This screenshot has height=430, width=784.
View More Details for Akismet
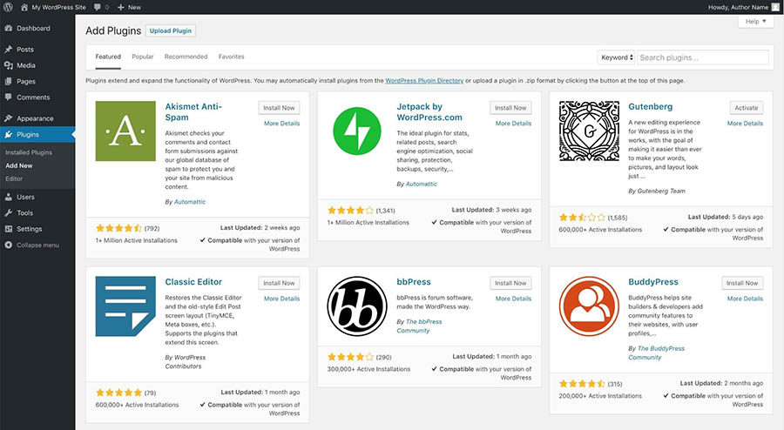282,124
